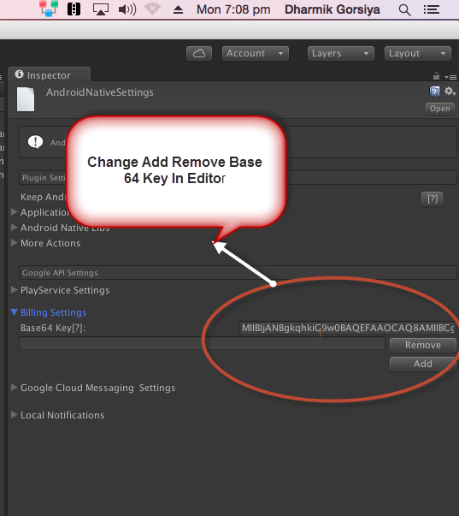Toggle the Inspector lock icon

coord(436,76)
